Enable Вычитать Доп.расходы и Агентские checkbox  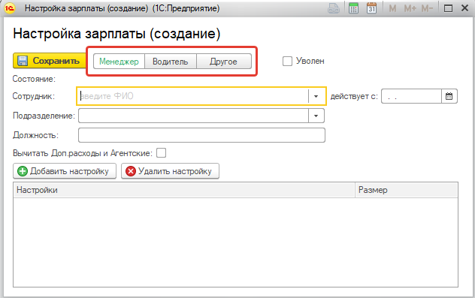(161, 153)
